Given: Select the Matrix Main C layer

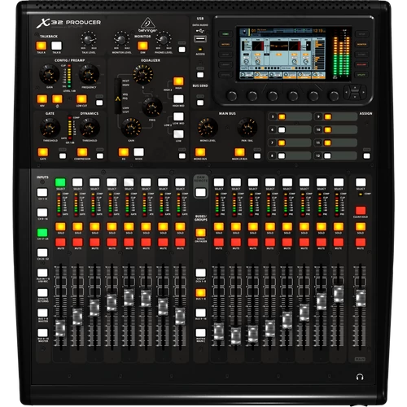Looking at the screenshot, I should (200, 333).
